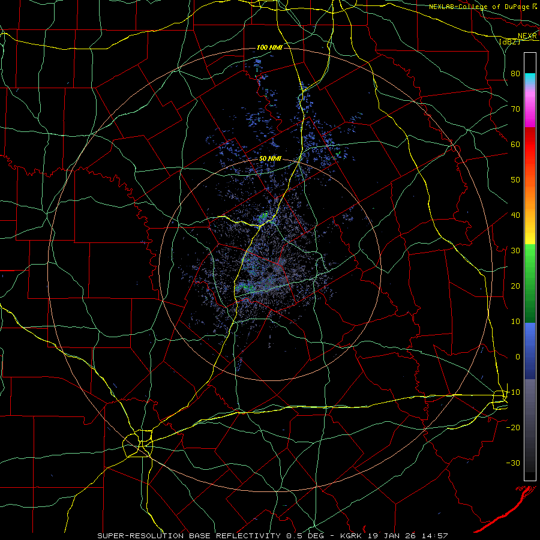Click the 80 value on the dBZ scale
540x540 pixels.
point(515,73)
